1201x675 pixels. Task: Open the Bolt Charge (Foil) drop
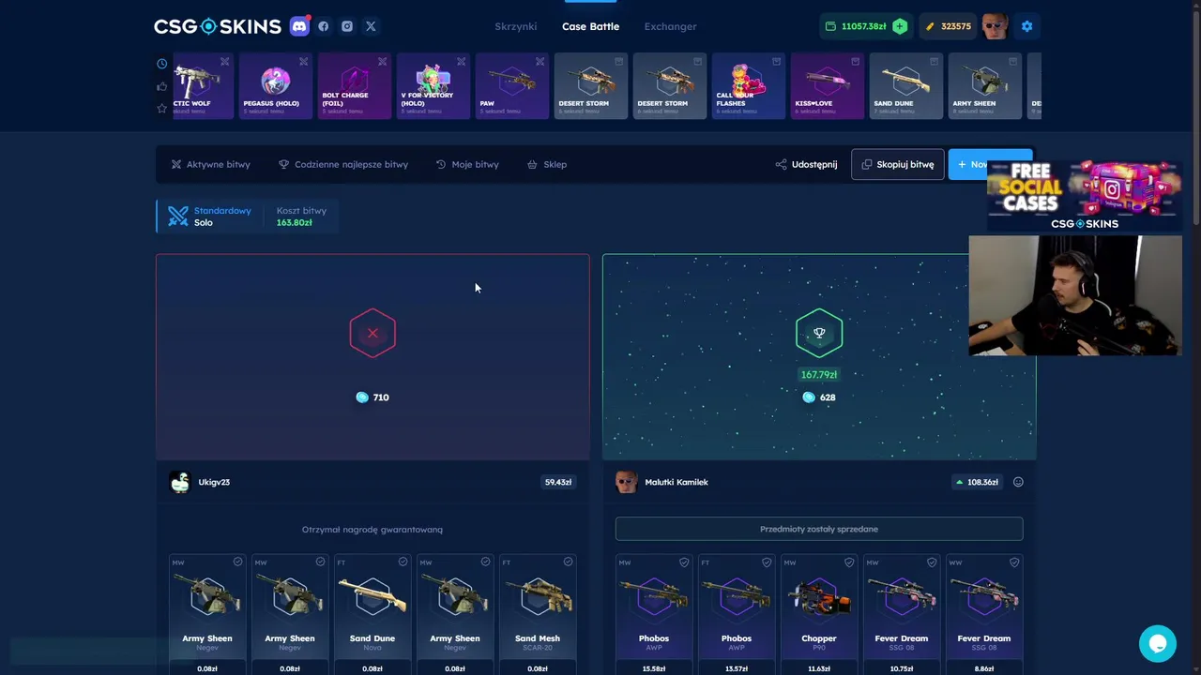tap(355, 85)
